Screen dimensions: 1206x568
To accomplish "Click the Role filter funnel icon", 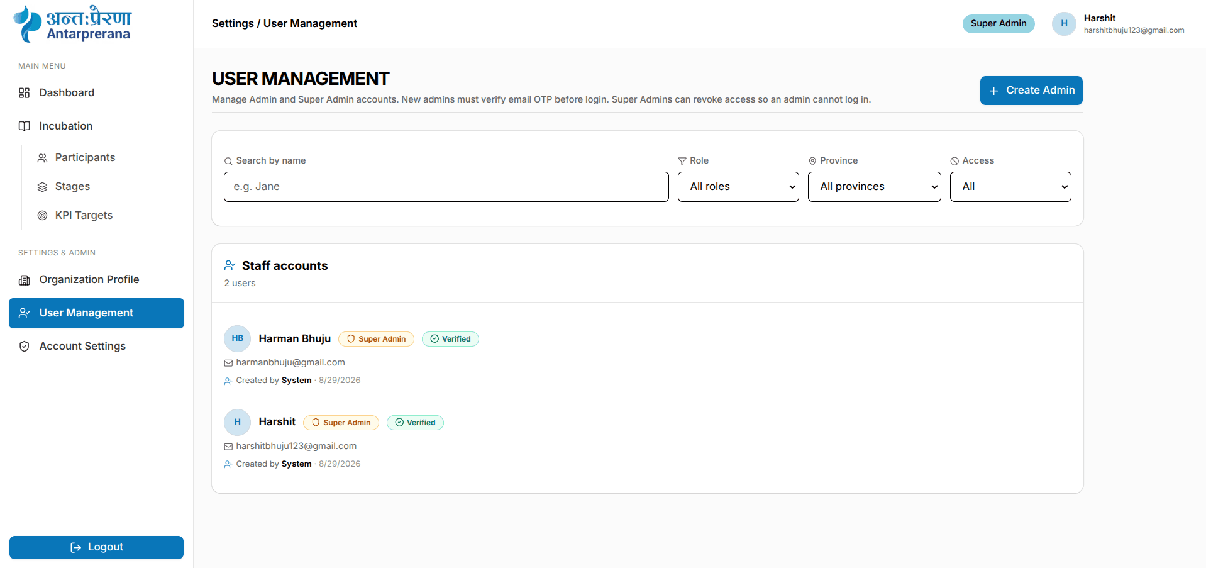I will (682, 161).
